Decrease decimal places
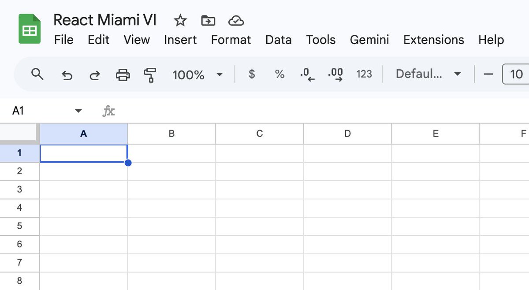This screenshot has height=290, width=529. pyautogui.click(x=307, y=75)
